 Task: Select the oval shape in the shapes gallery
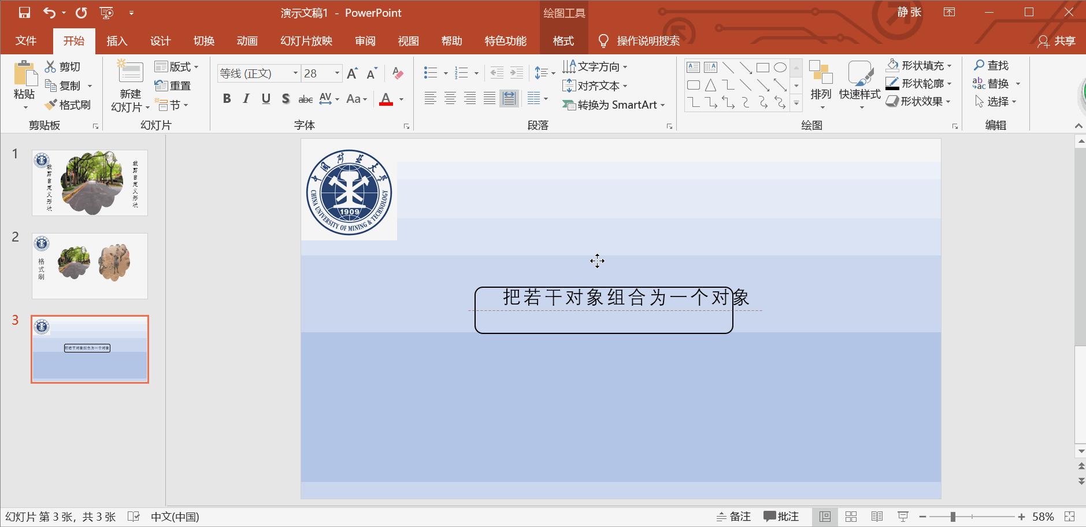781,66
